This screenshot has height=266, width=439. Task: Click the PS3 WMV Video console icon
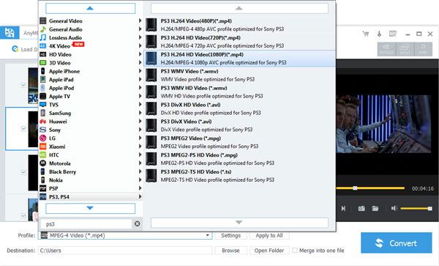coord(151,75)
